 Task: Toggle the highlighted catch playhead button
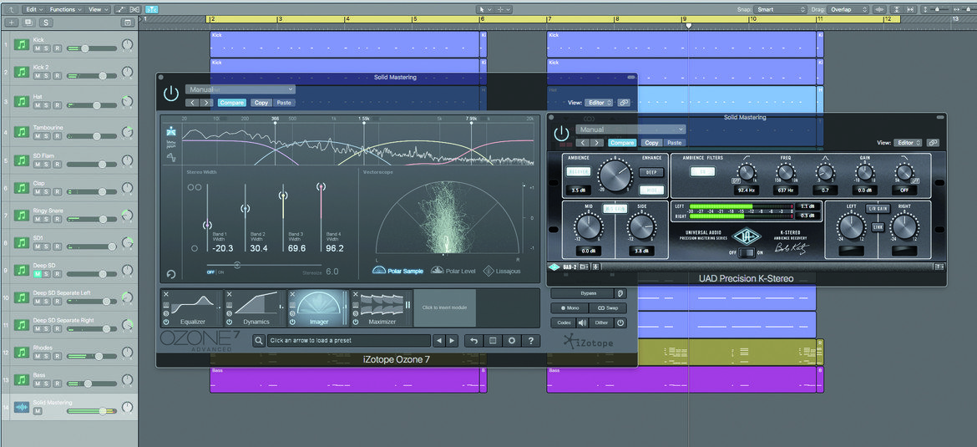[151, 9]
